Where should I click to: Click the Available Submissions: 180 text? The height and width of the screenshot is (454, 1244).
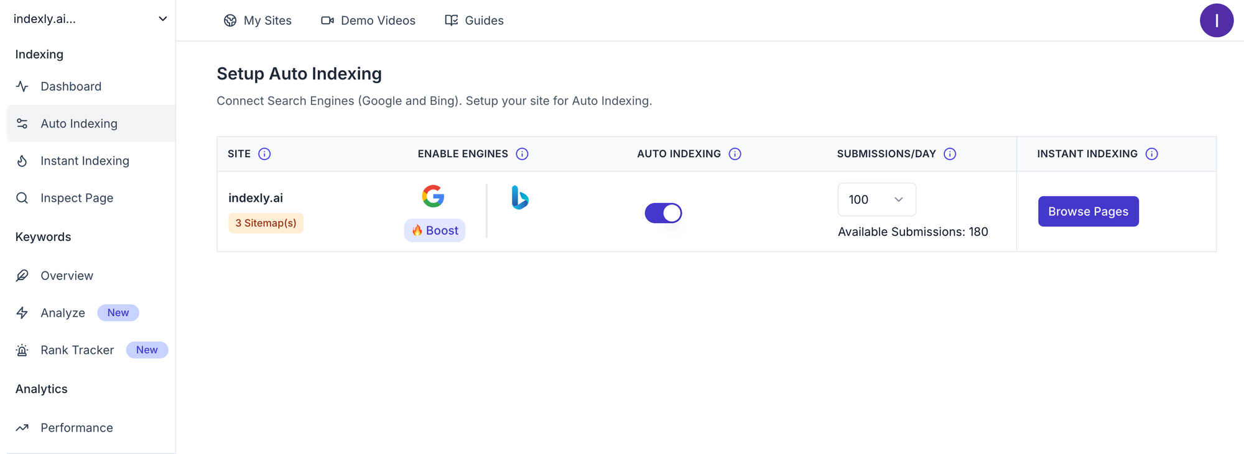coord(913,232)
